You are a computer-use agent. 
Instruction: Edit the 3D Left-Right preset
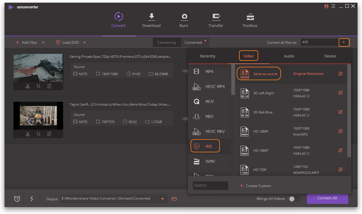340,93
